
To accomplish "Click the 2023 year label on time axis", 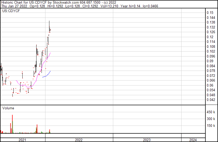I will click(x=147, y=140).
